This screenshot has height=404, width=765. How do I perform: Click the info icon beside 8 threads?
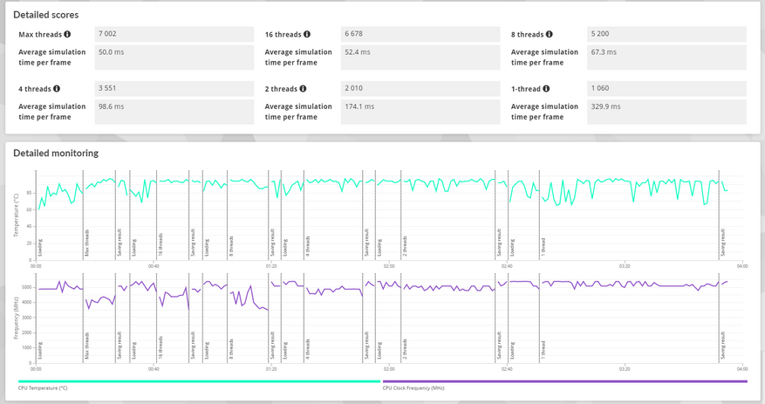[550, 34]
